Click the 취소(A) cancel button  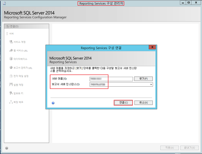(144, 103)
